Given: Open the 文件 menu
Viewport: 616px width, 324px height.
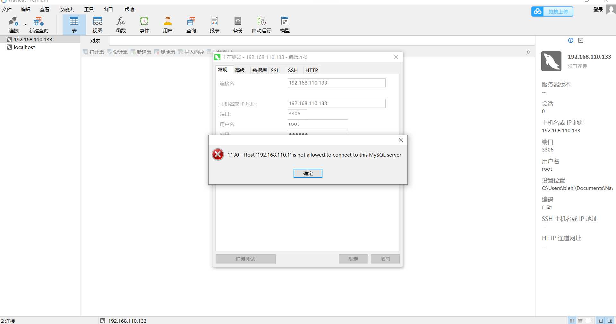Looking at the screenshot, I should click(x=6, y=10).
